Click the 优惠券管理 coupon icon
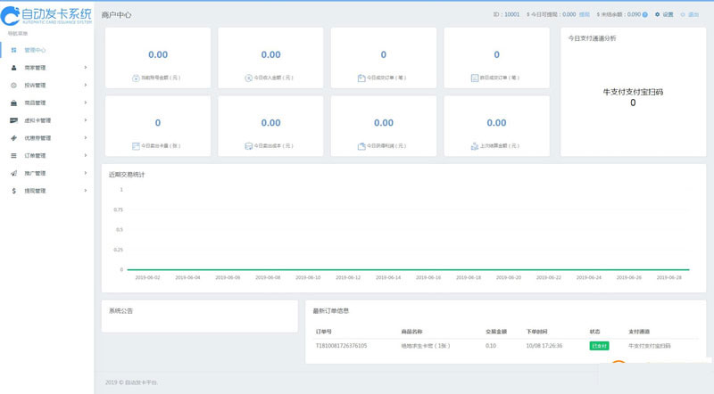The image size is (714, 394). [x=13, y=138]
